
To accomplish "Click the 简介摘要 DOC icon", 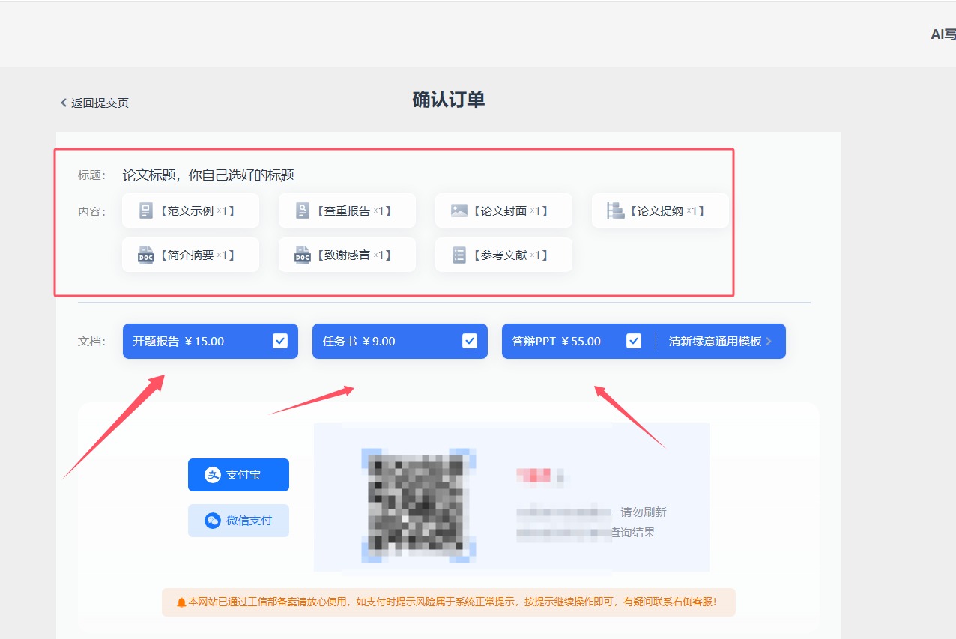I will click(x=145, y=255).
